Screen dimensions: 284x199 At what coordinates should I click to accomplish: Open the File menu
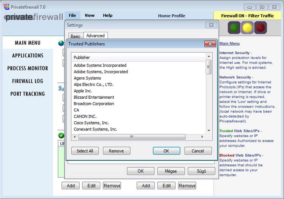click(72, 16)
